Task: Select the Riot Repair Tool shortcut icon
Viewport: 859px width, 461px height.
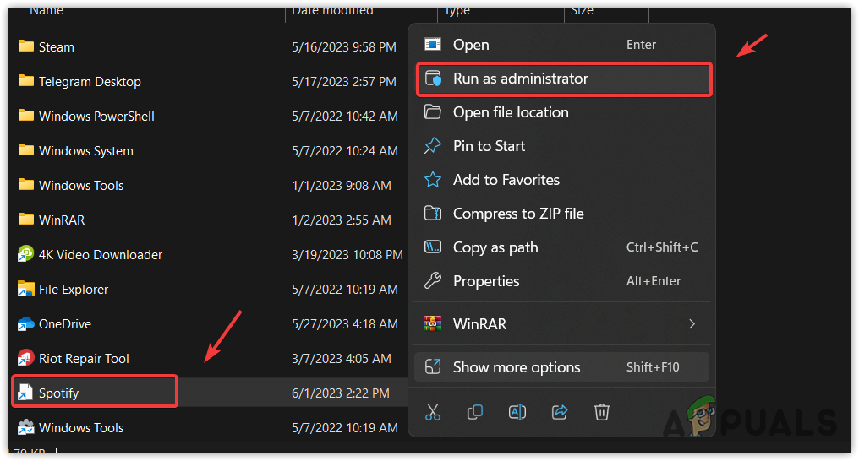Action: (25, 358)
